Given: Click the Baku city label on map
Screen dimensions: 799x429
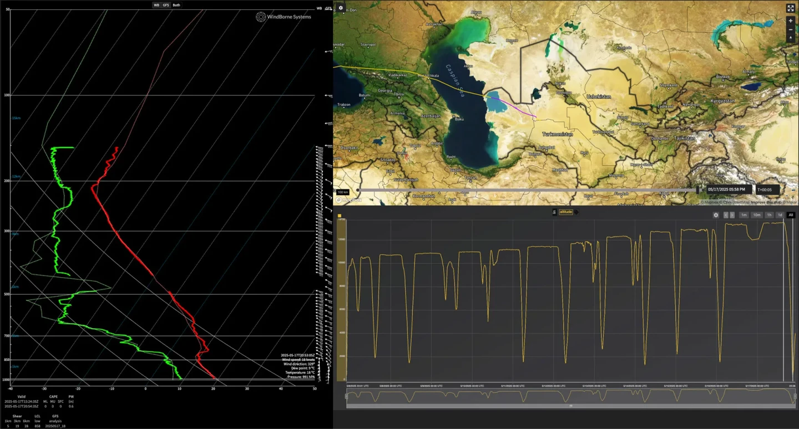Looking at the screenshot, I should click(x=459, y=119).
